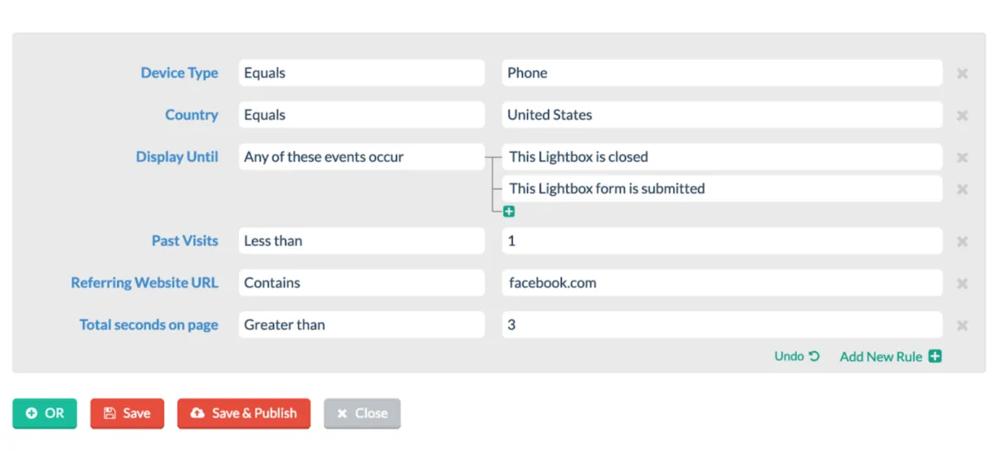This screenshot has width=996, height=464.
Task: Delete the Country rule row
Action: coord(962,115)
